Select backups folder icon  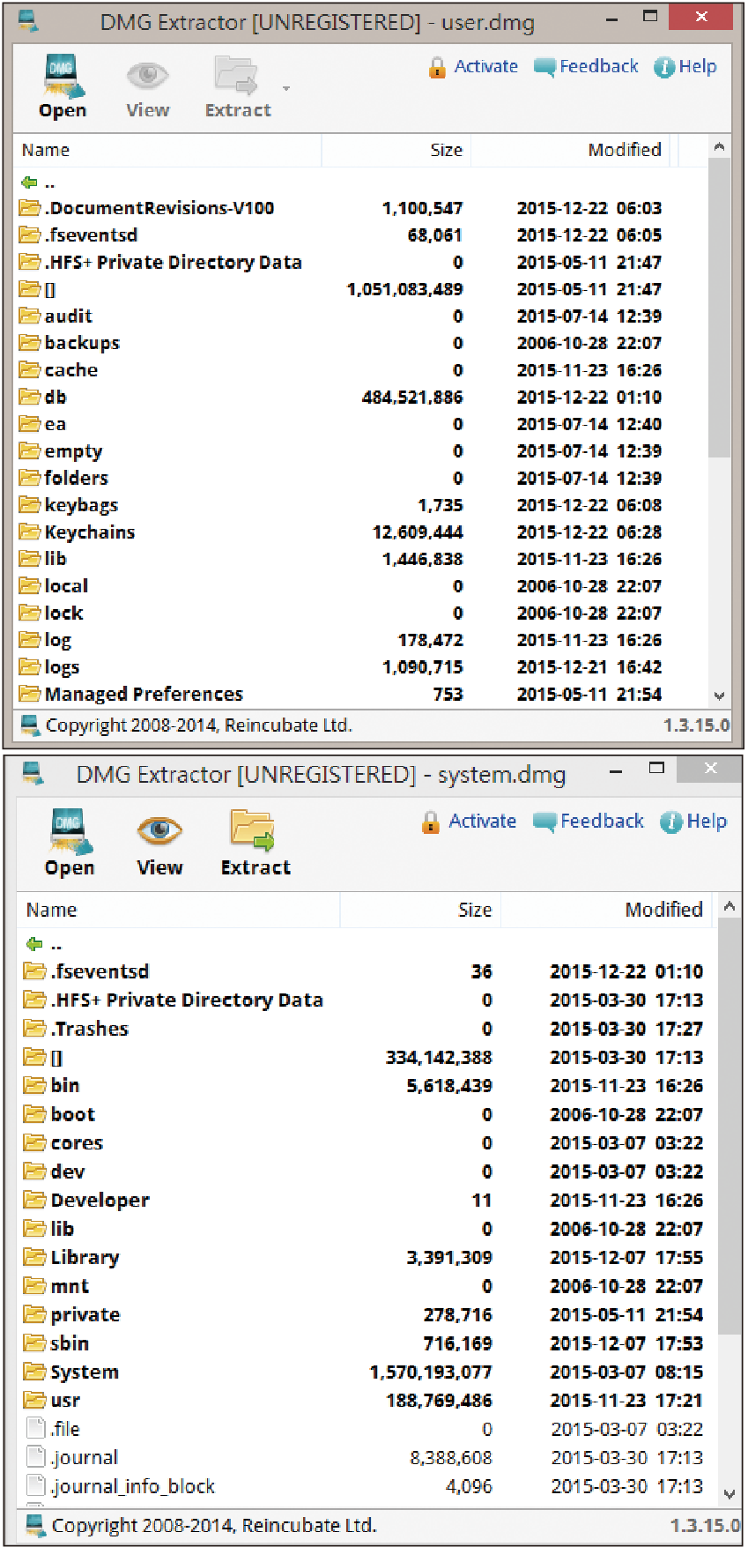(31, 343)
